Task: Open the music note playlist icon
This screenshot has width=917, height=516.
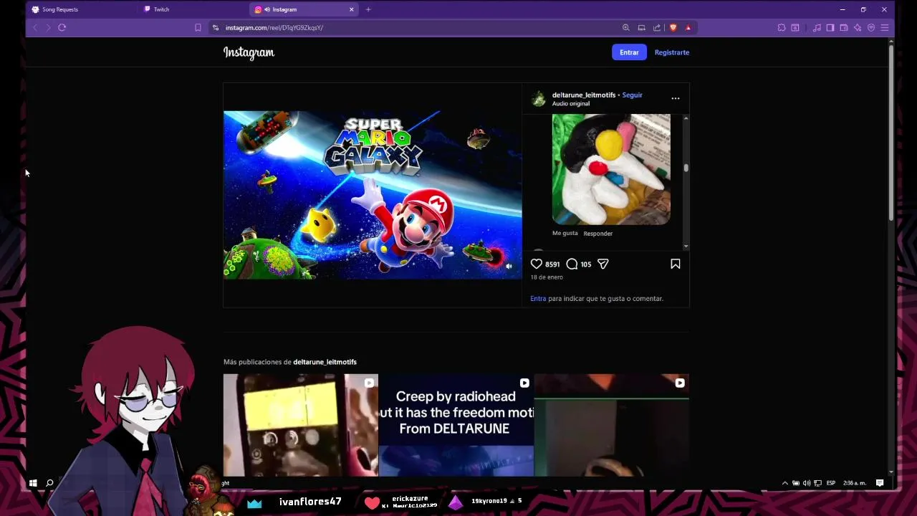Action: tap(817, 27)
